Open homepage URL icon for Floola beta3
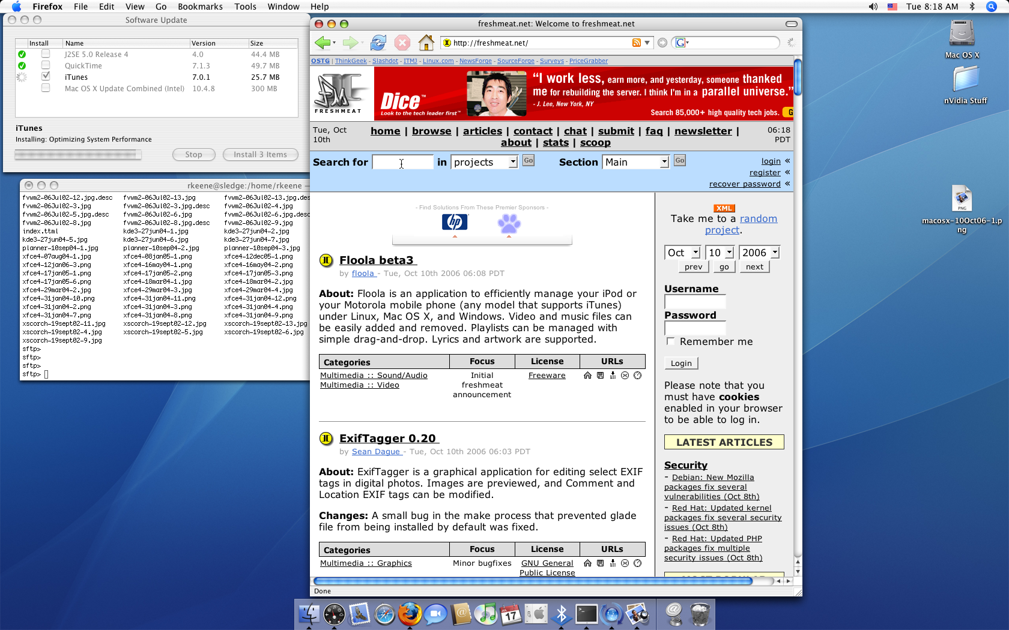Image resolution: width=1009 pixels, height=630 pixels. [x=587, y=376]
